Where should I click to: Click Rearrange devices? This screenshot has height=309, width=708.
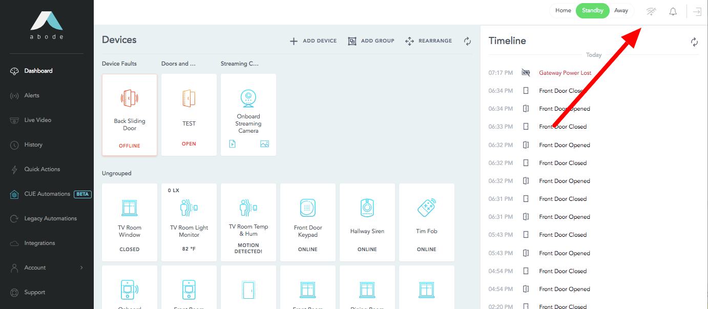tap(429, 41)
